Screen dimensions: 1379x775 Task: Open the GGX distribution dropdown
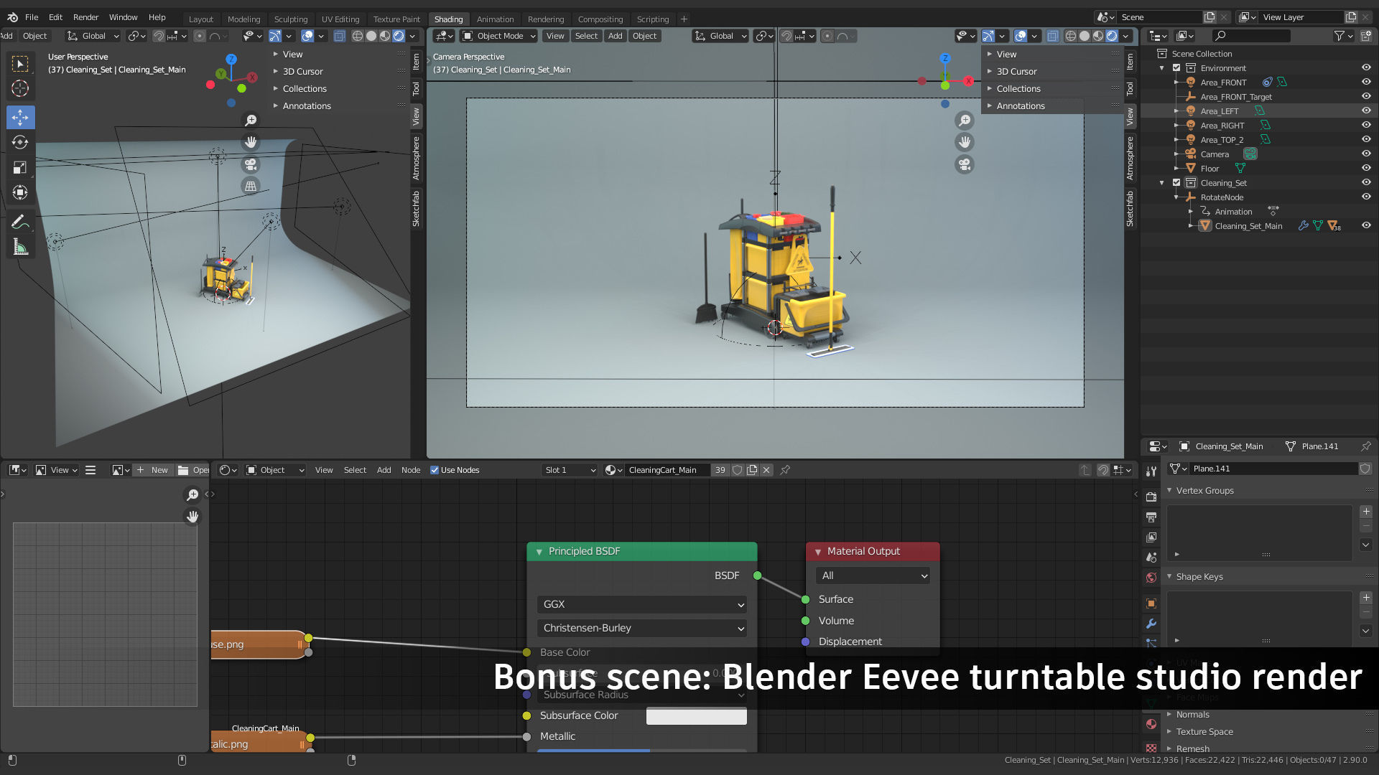[642, 604]
